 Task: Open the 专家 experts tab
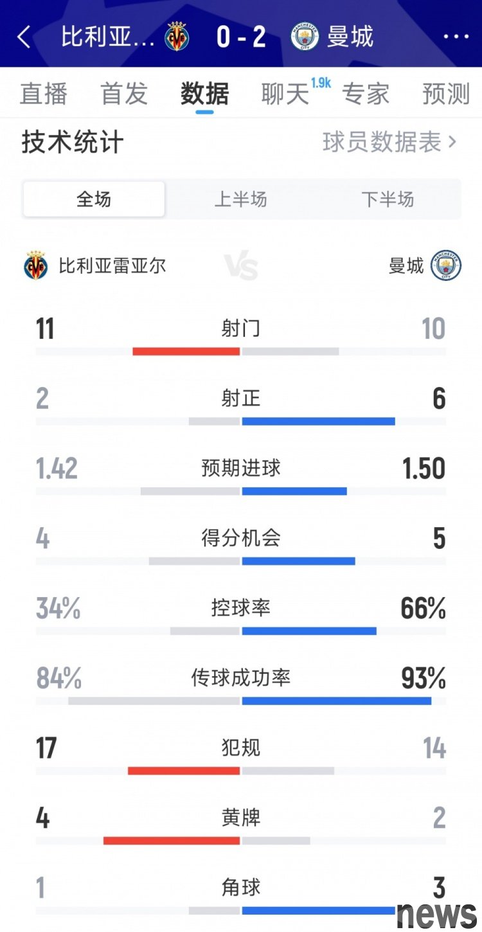(x=366, y=94)
